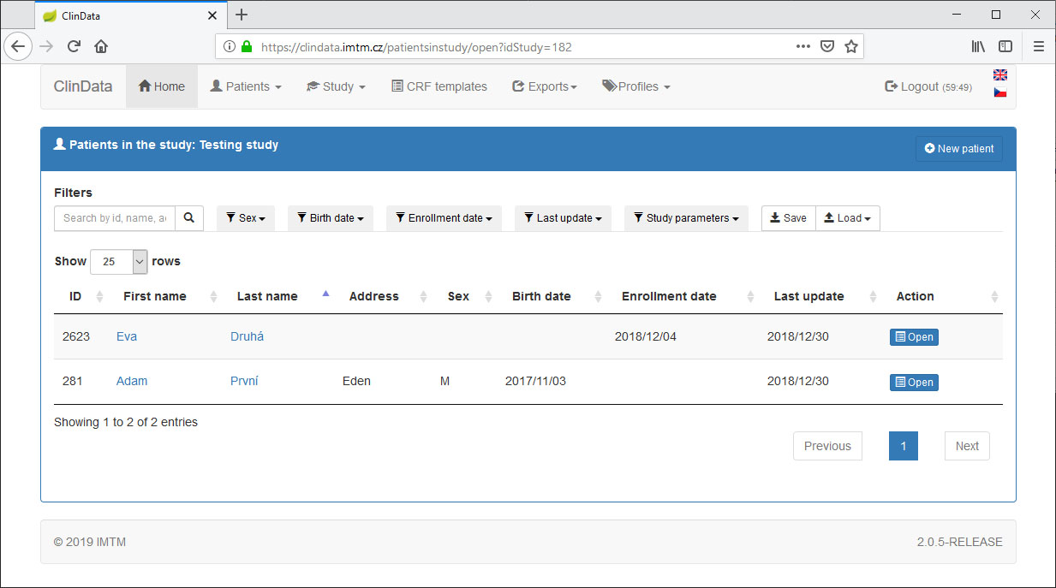The image size is (1056, 588).
Task: Open the Exports navigation menu
Action: pos(545,86)
